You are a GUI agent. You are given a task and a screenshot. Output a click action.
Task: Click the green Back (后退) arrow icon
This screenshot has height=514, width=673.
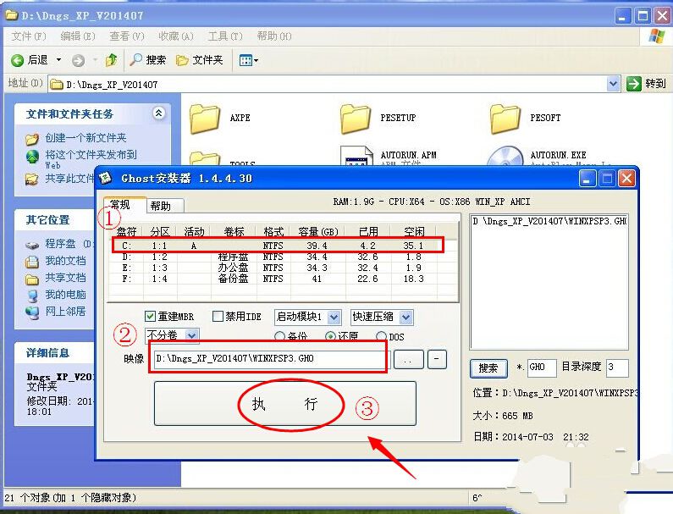click(17, 60)
